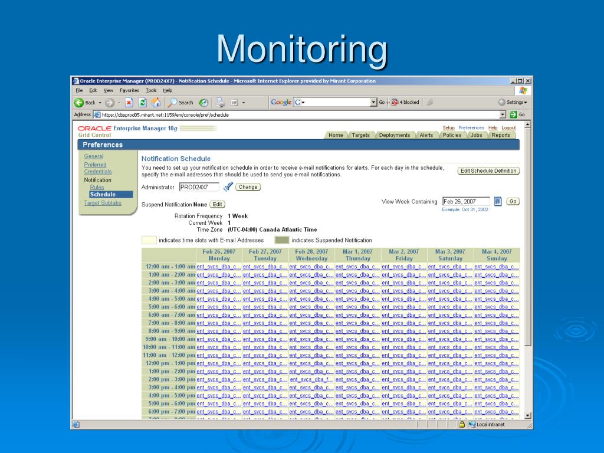Click the Administrator PROD24X7 input field
The height and width of the screenshot is (453, 604).
(199, 187)
